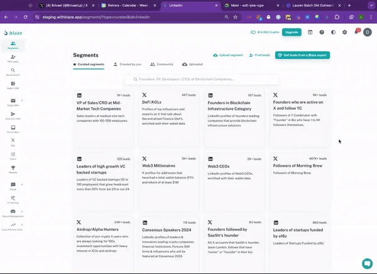
Task: Open Followers of Morning Brew card
Action: click(300, 182)
